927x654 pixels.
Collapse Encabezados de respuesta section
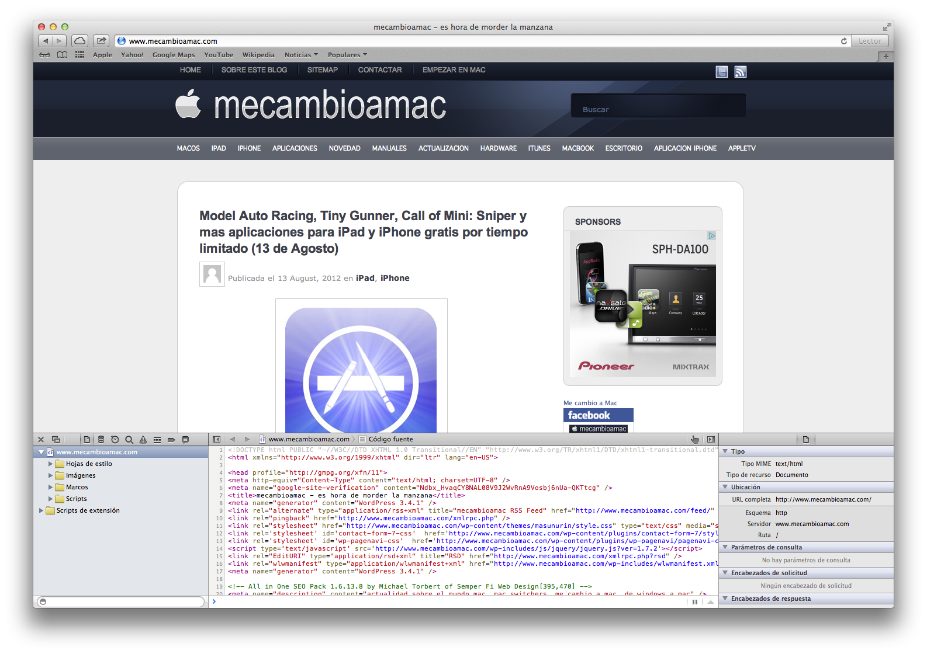[725, 599]
